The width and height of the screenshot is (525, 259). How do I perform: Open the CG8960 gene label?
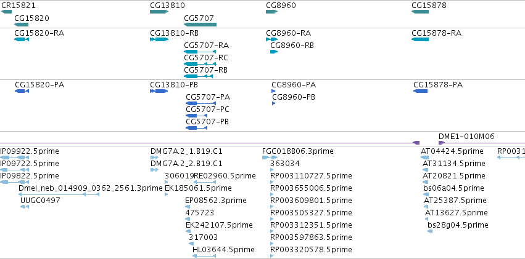281,6
